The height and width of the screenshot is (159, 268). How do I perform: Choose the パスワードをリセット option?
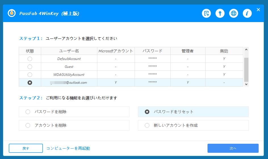(x=147, y=112)
